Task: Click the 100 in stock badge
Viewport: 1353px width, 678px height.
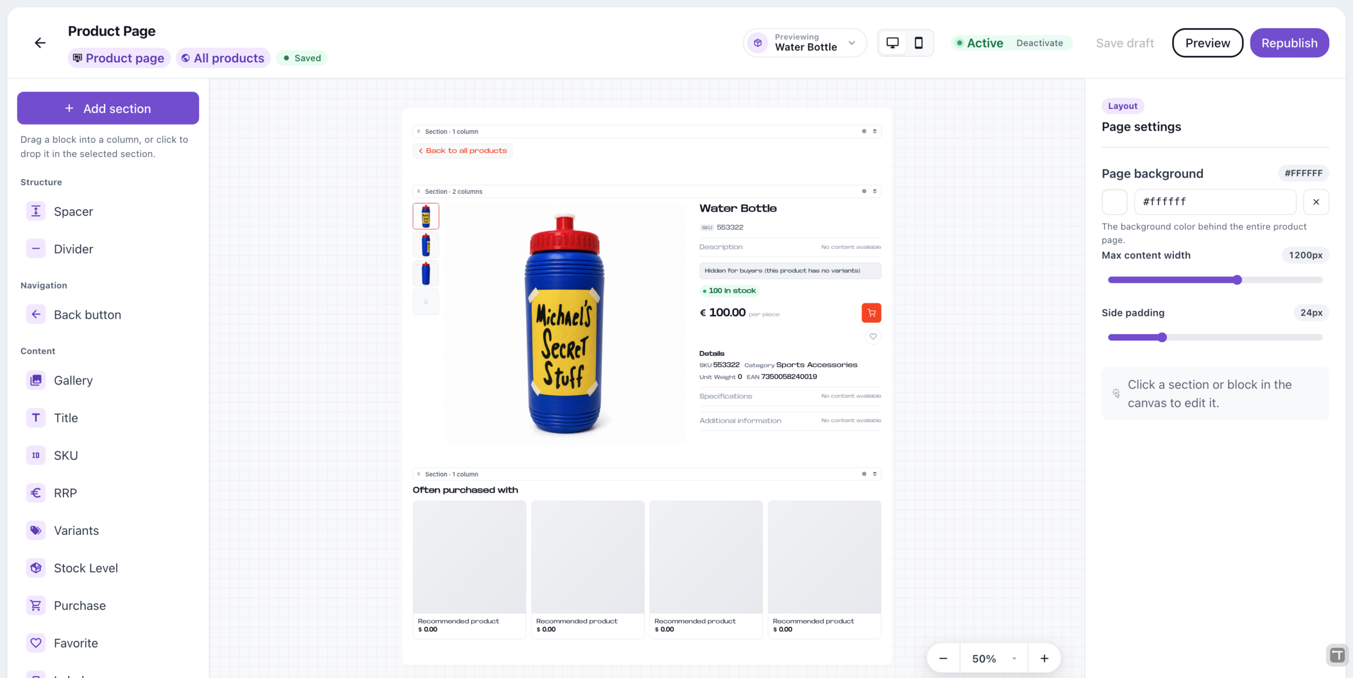Action: (x=729, y=291)
